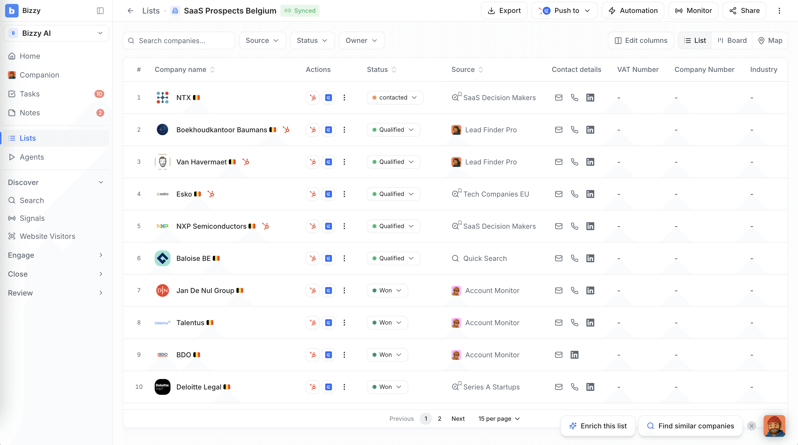The width and height of the screenshot is (798, 445).
Task: Click phone icon for Jan De Nul Group
Action: point(574,290)
